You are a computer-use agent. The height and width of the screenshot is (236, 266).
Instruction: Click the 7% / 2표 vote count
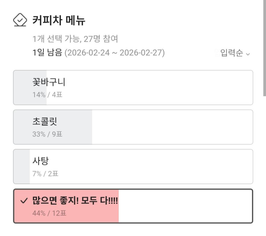(x=45, y=174)
